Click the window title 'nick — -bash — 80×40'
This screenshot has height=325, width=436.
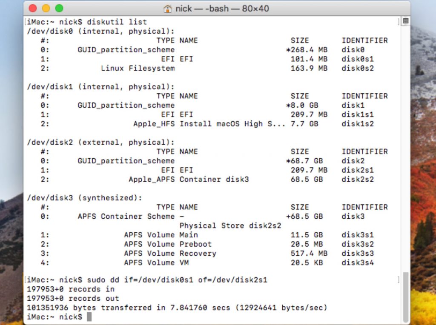[x=222, y=9]
